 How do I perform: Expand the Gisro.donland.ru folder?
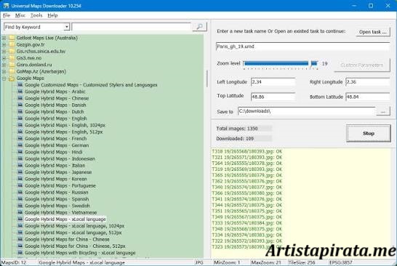[4, 65]
